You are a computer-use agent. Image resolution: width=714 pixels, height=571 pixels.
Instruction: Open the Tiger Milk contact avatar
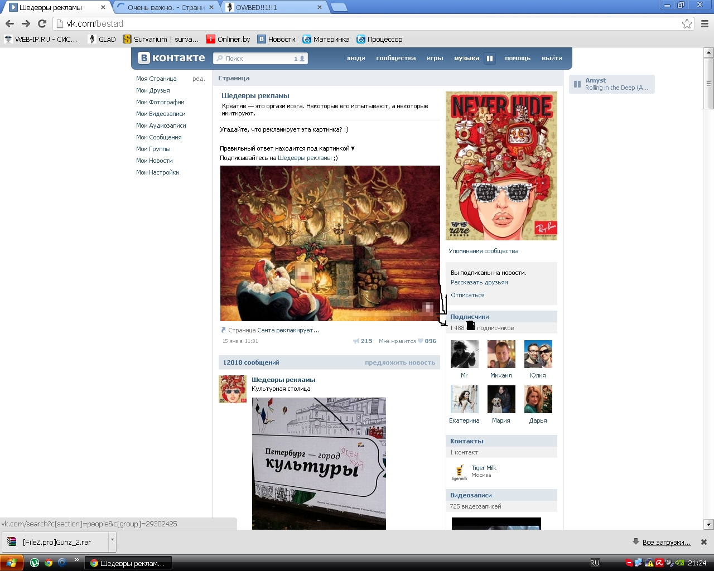pos(459,472)
